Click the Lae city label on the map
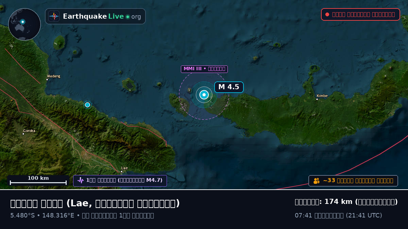The image size is (408, 229). pyautogui.click(x=125, y=168)
